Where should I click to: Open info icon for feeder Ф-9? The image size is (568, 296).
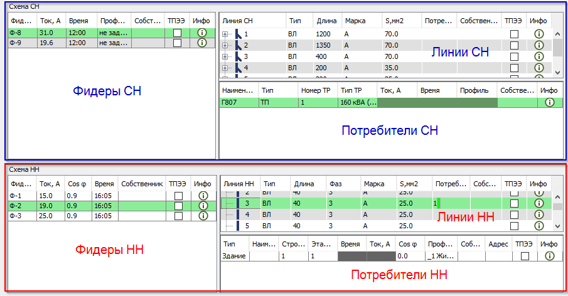click(202, 43)
